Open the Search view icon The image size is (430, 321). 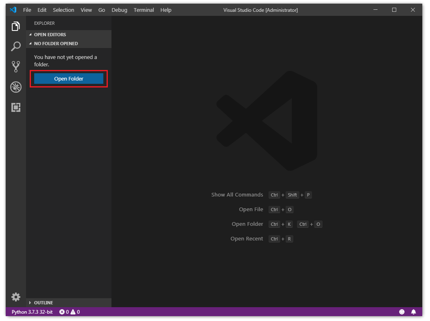(15, 46)
